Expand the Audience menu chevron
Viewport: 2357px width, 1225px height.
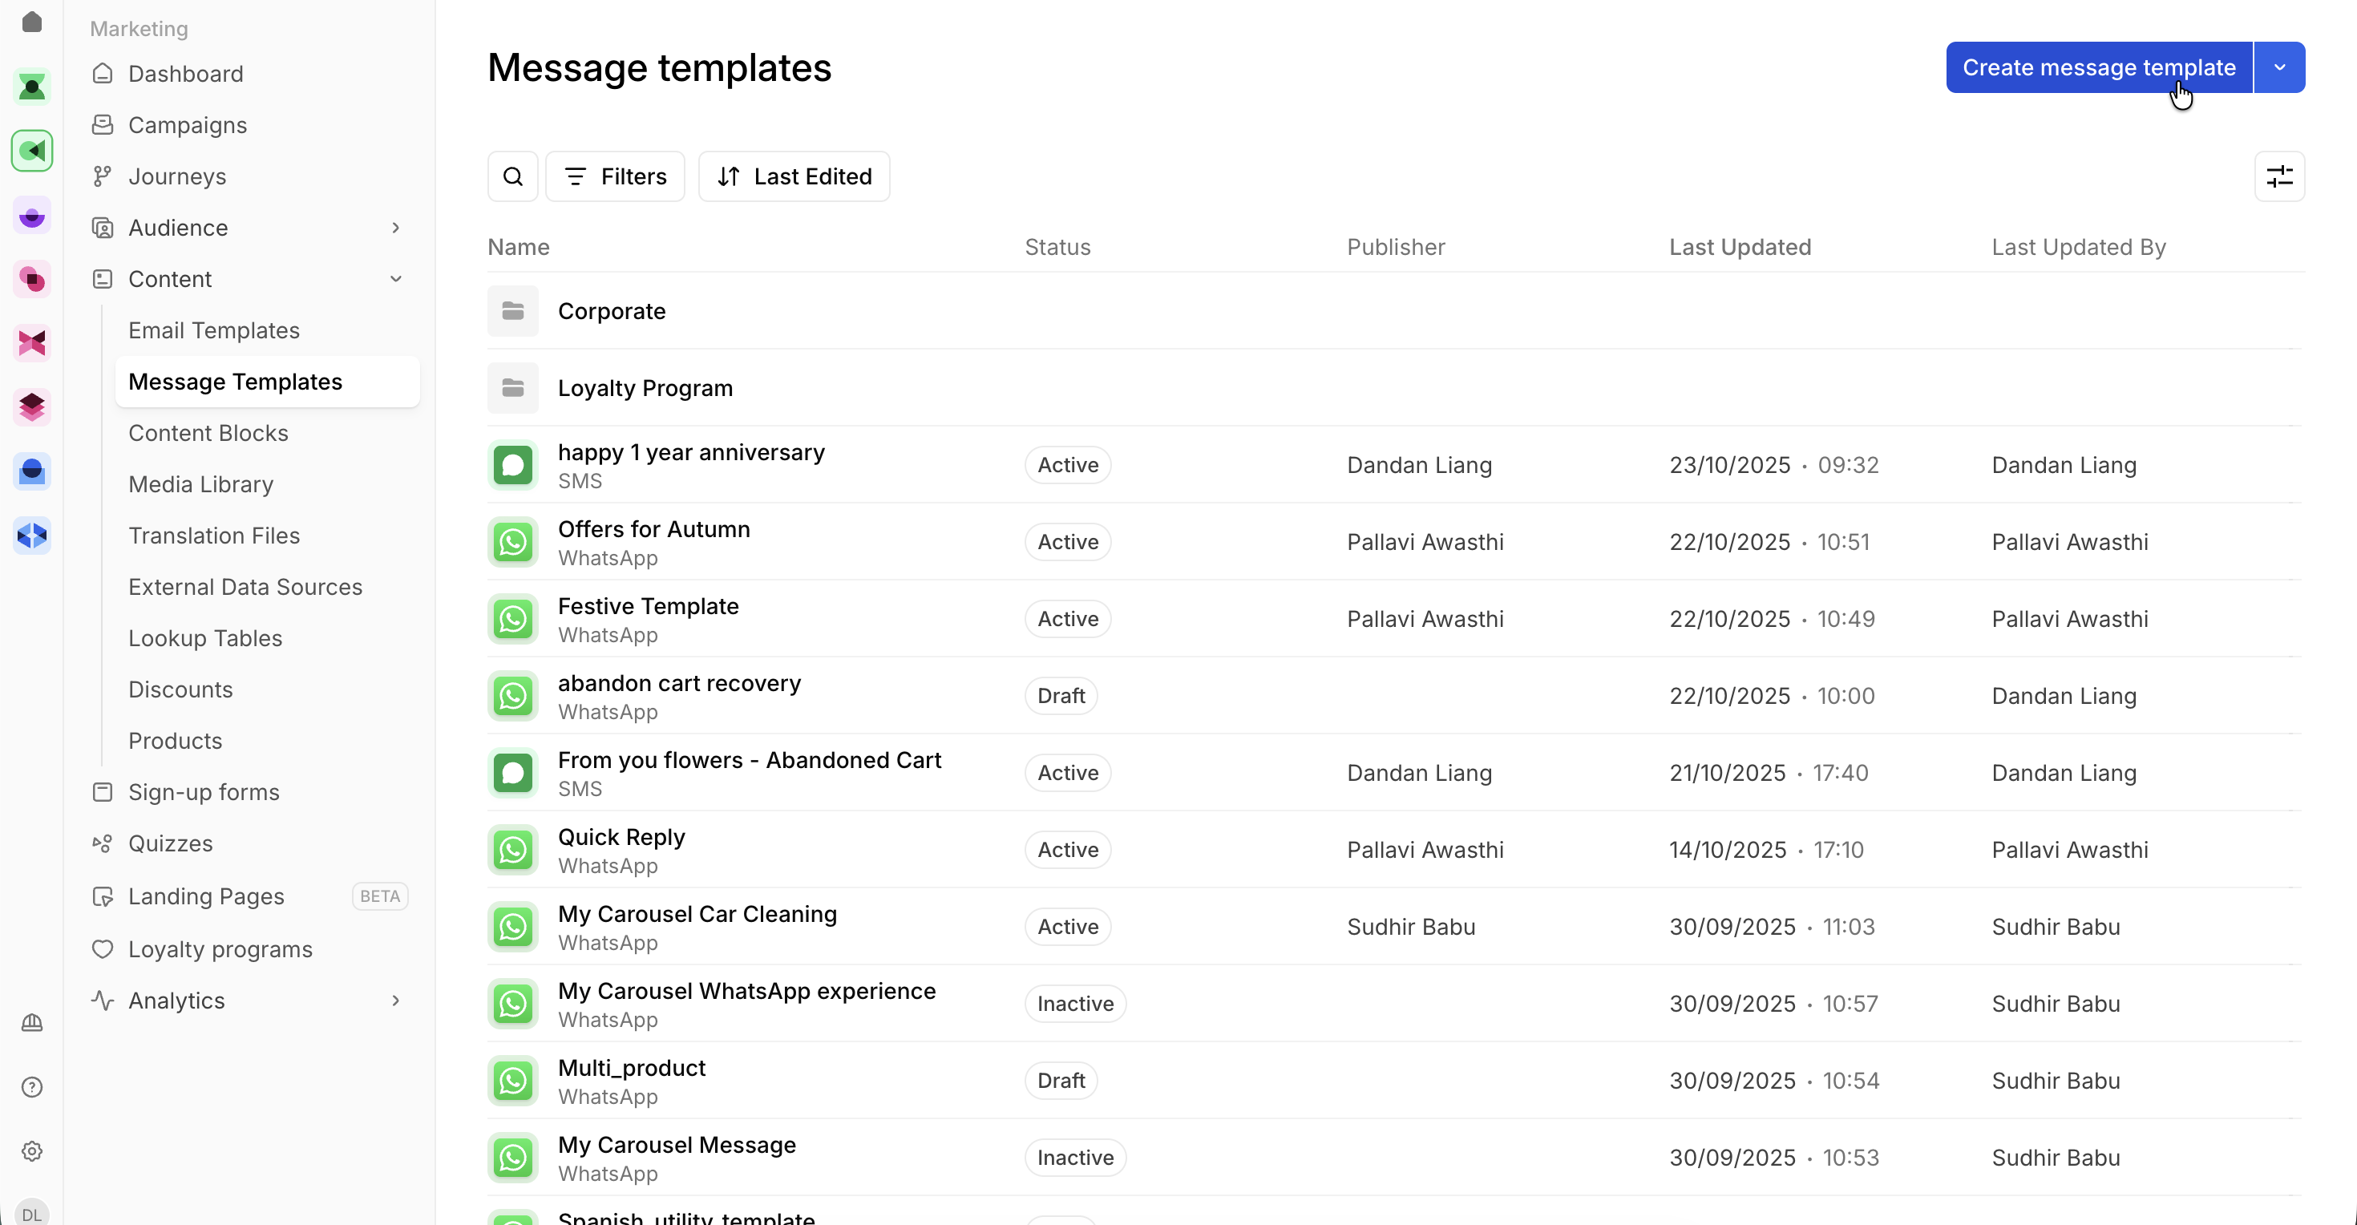click(x=395, y=228)
